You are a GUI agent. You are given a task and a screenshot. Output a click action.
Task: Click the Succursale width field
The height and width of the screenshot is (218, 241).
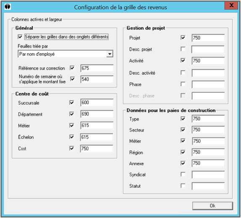click(97, 102)
